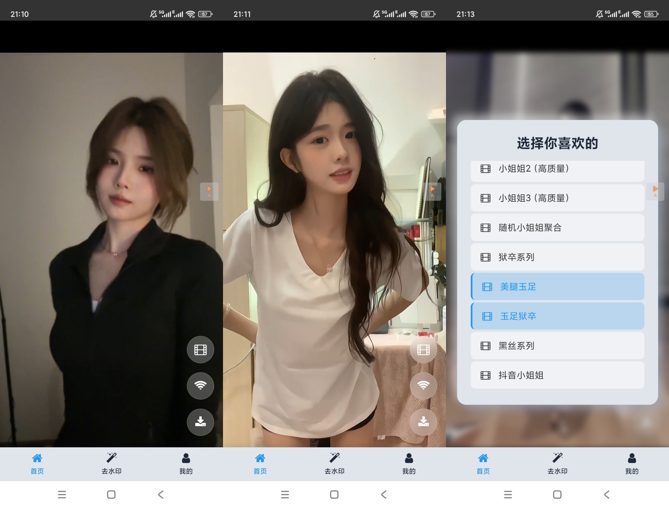Switch to 去水印 tab on the 21:10 screen

pos(111,464)
